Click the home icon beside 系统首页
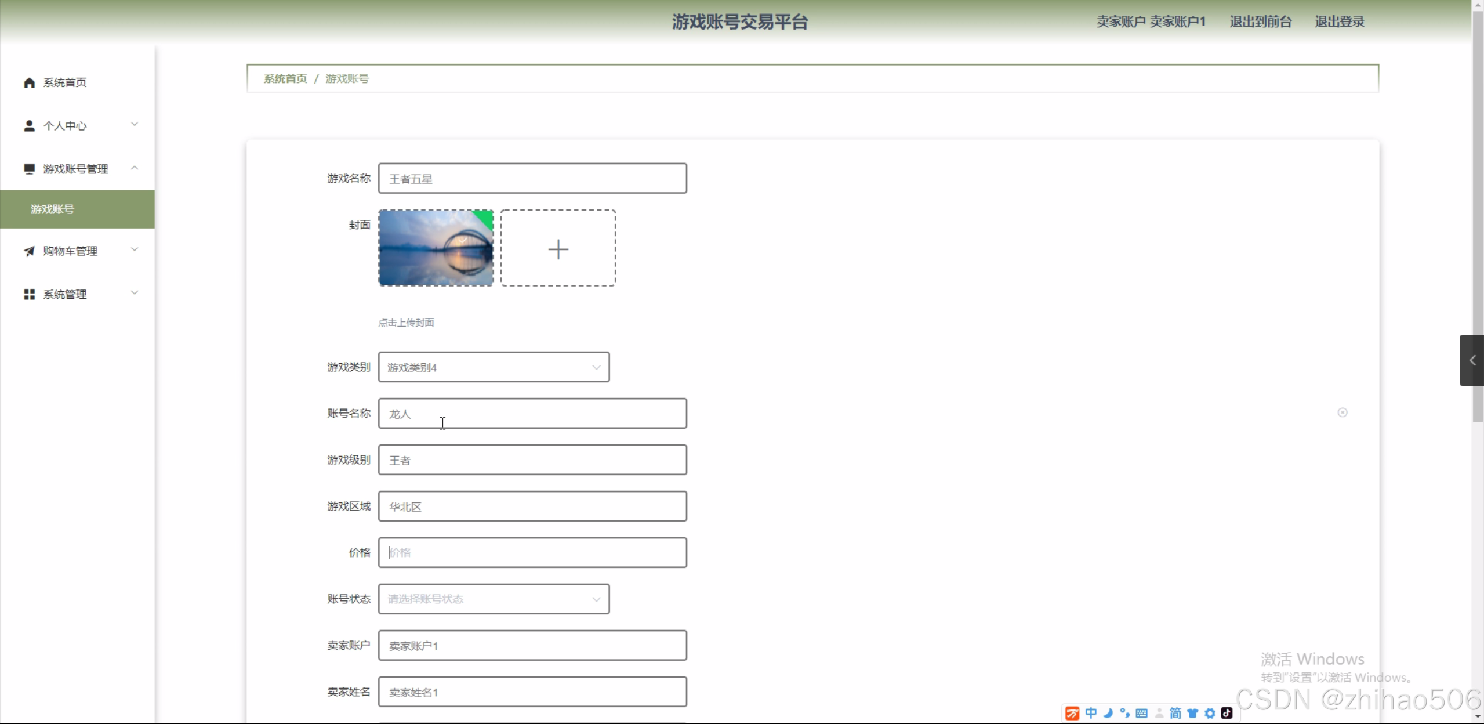The image size is (1484, 724). (x=29, y=82)
